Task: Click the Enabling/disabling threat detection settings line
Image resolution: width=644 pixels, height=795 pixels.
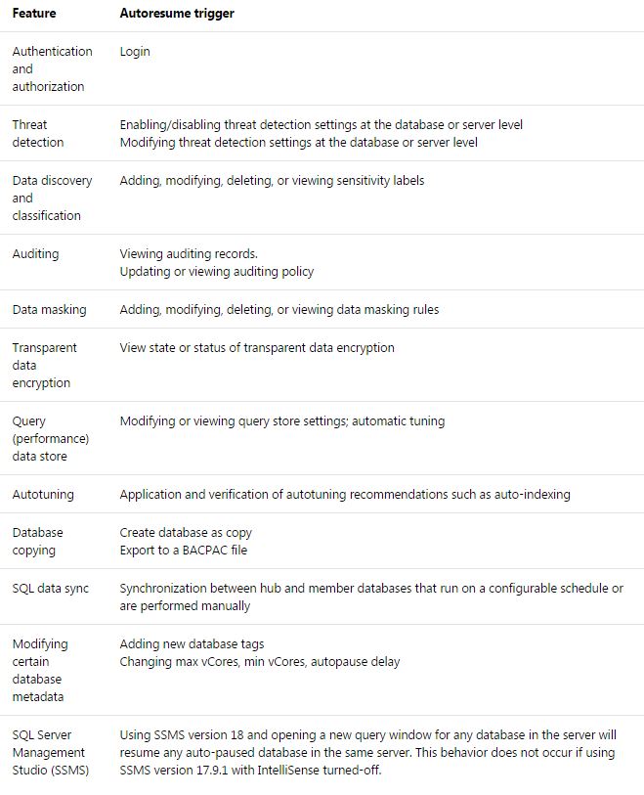Action: click(321, 124)
